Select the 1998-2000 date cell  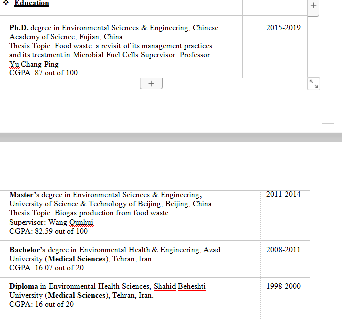283,286
